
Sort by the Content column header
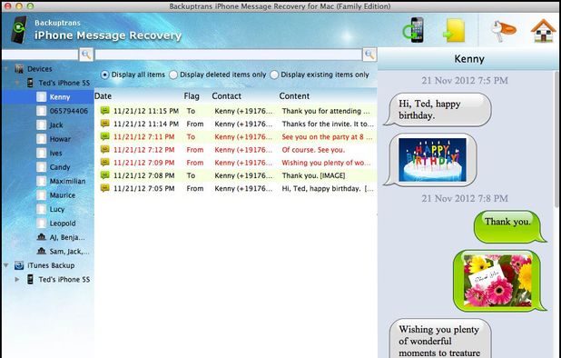294,96
